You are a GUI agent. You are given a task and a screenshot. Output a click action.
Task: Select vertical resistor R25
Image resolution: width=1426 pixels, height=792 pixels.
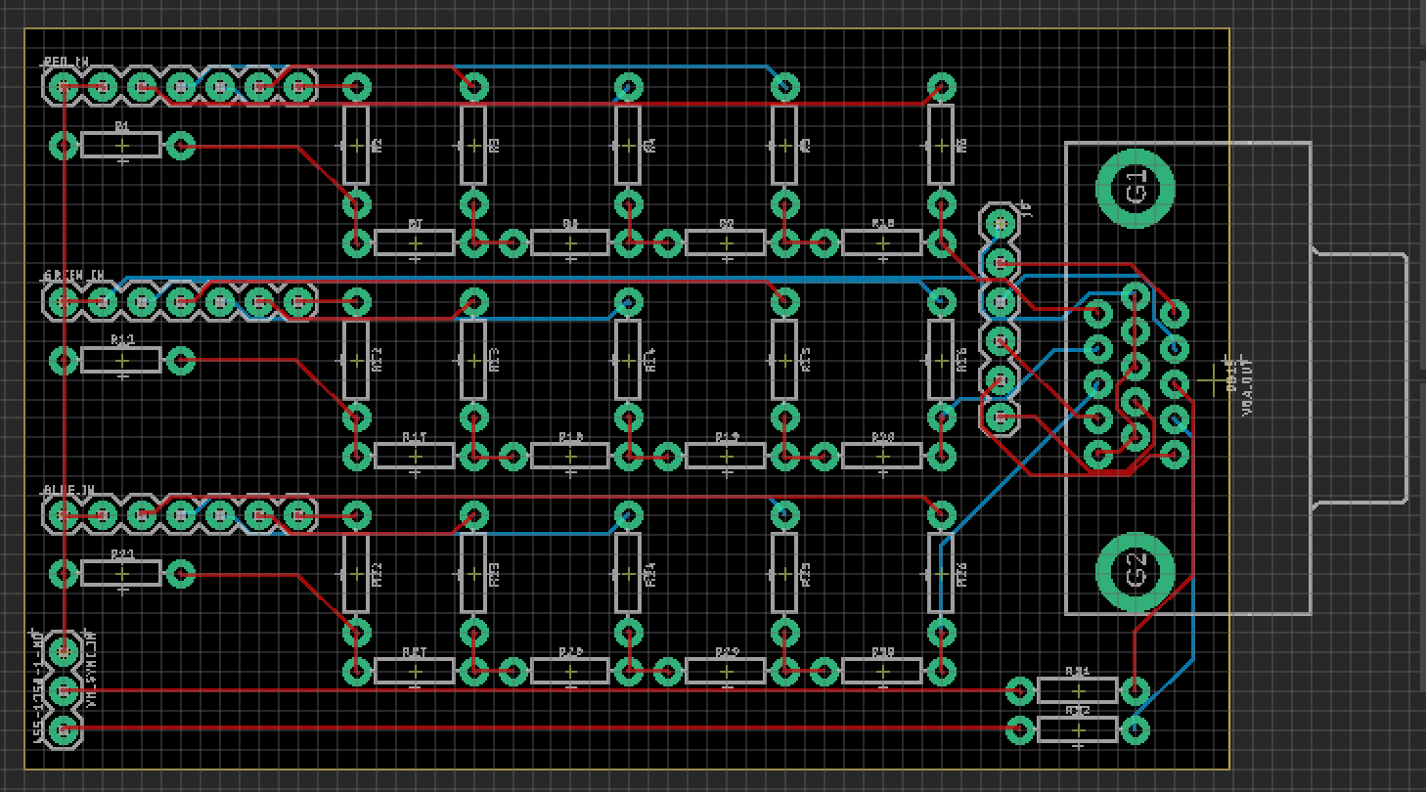pos(784,573)
